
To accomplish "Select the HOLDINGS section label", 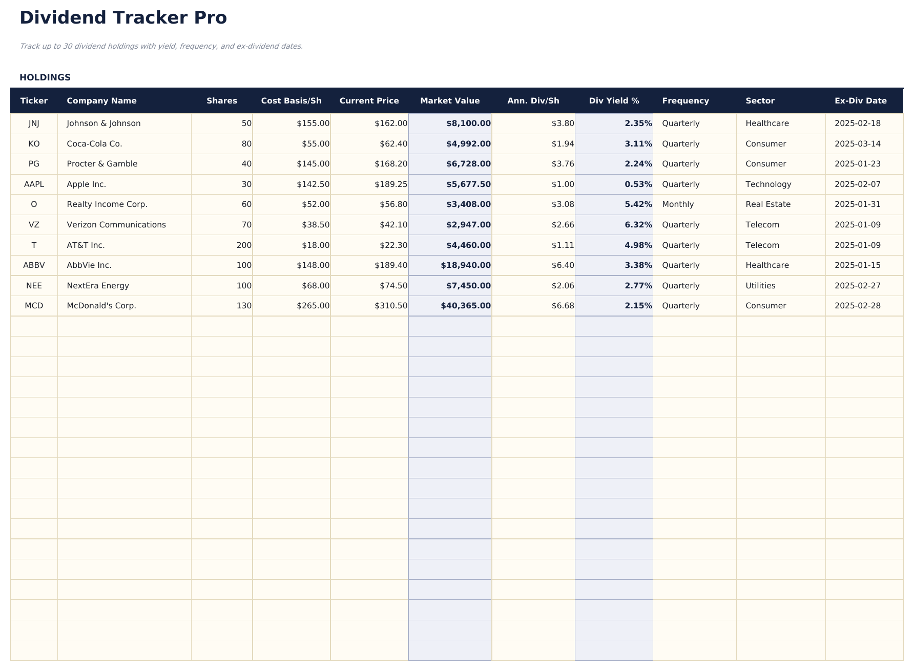I will tap(45, 77).
